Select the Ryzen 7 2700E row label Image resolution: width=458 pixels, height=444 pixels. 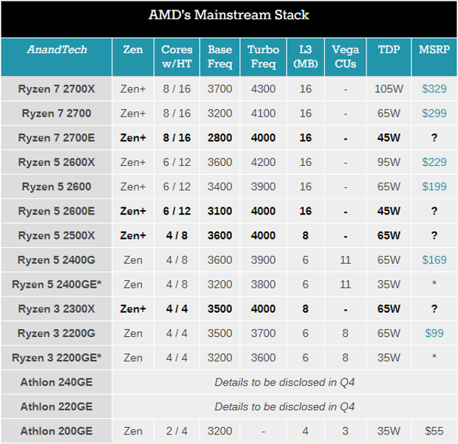click(x=57, y=138)
